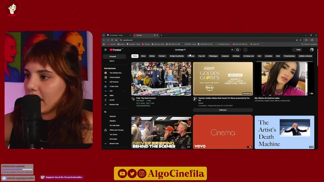The image size is (324, 182).
Task: Open the red Vevo Cinema mix thumbnail
Action: click(x=223, y=132)
